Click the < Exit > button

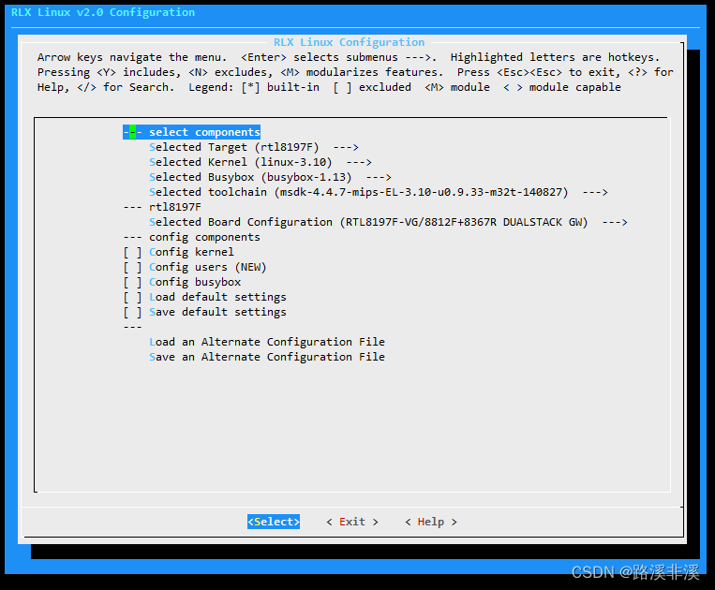pos(352,522)
